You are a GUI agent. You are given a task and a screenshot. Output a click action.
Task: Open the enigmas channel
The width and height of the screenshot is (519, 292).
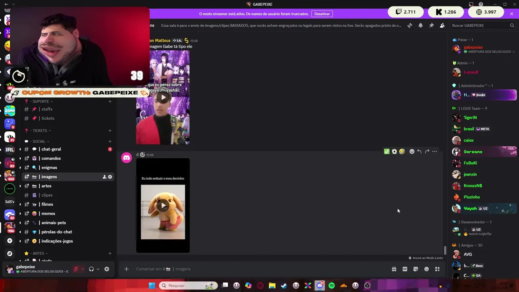68,167
